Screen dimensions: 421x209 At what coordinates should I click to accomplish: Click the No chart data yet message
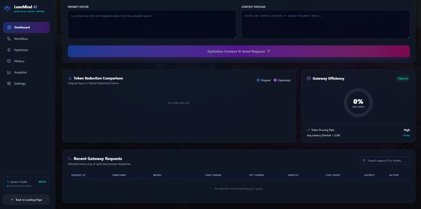[179, 103]
